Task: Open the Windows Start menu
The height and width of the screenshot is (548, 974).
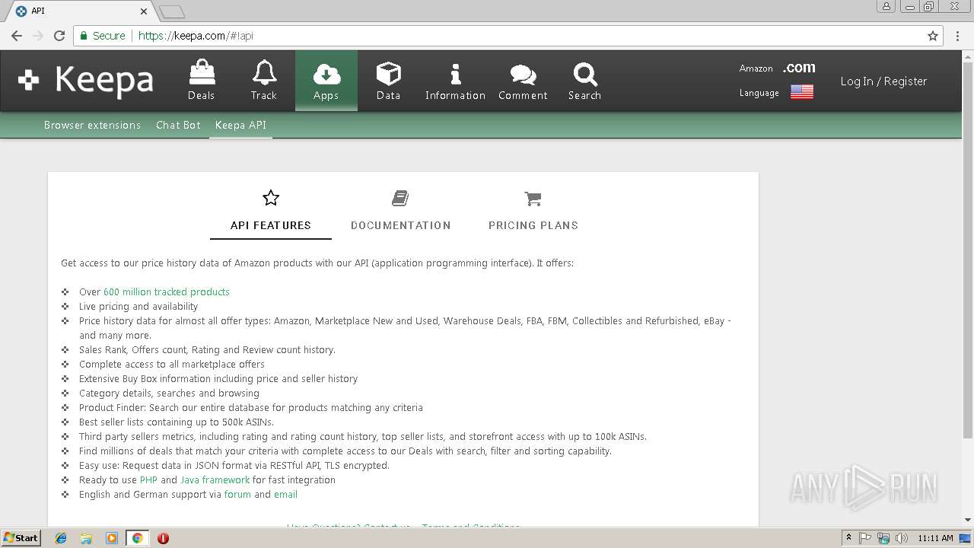Action: point(21,538)
